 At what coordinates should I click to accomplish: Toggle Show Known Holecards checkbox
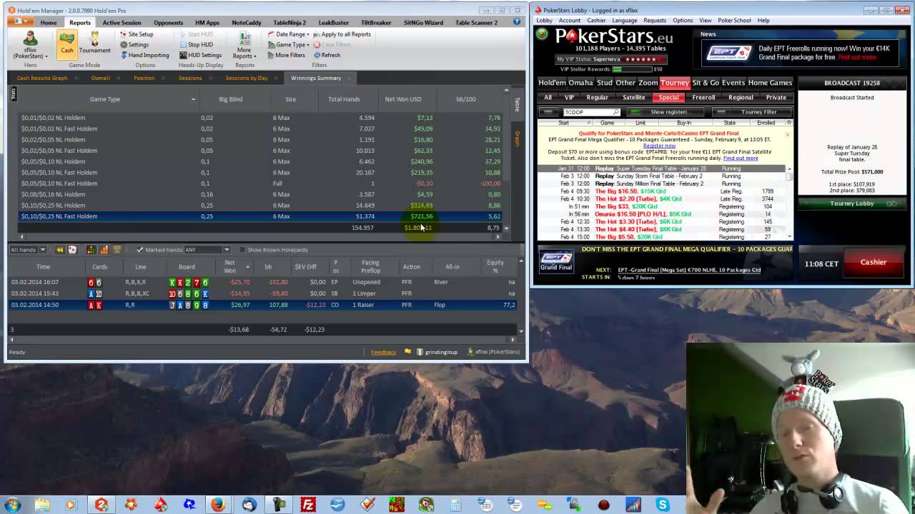242,250
